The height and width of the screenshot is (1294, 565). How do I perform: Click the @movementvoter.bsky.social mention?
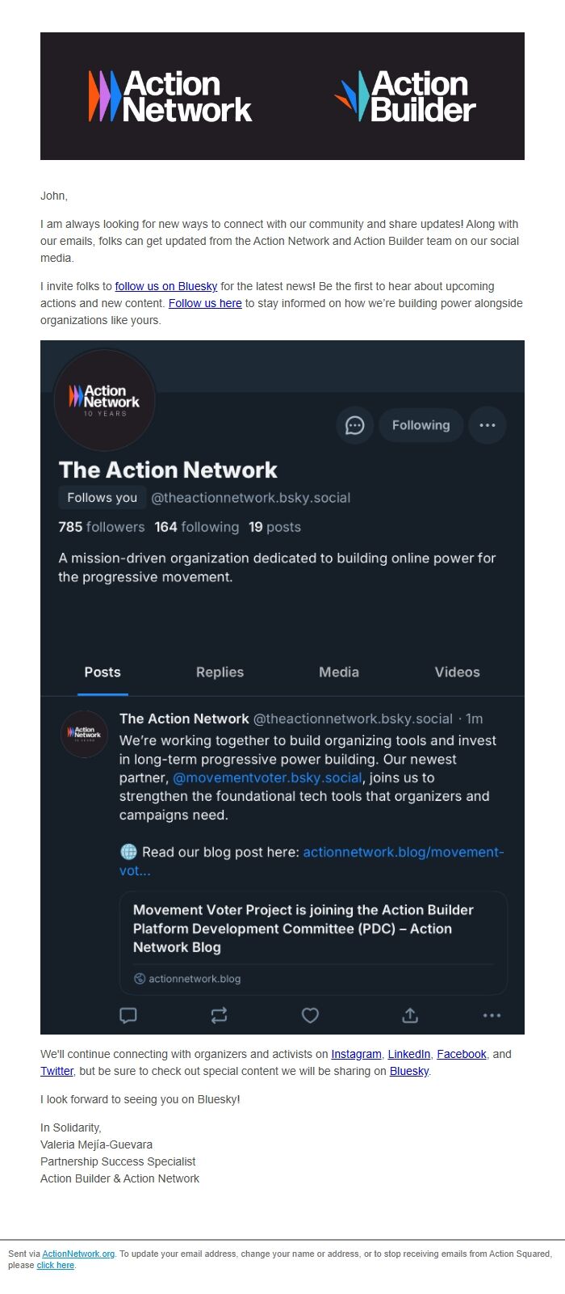tap(268, 778)
